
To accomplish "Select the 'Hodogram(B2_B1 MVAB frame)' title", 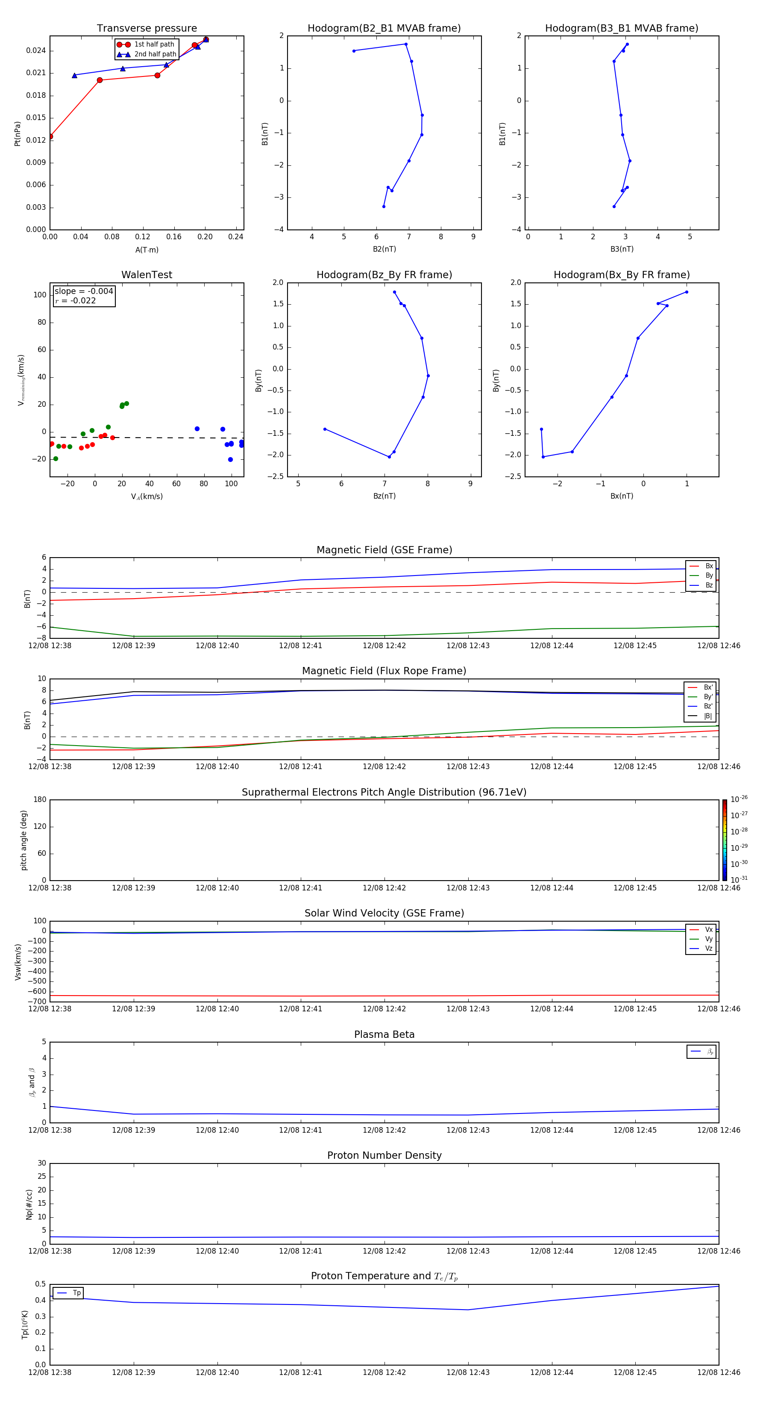I will tap(384, 29).
